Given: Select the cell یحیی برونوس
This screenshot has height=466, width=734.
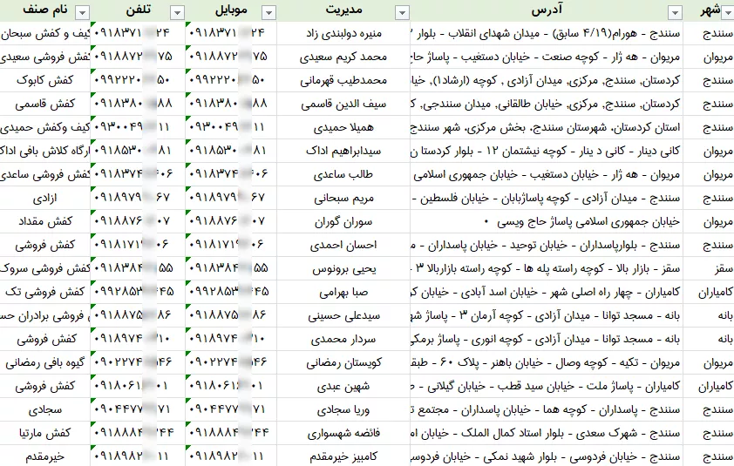Looking at the screenshot, I should 343,268.
